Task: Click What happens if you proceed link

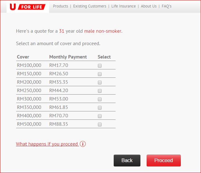Action: click(47, 144)
